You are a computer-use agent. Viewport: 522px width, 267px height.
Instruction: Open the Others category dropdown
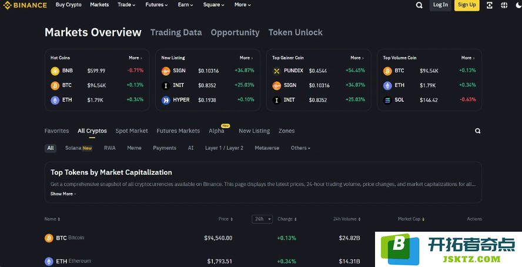[x=300, y=148]
